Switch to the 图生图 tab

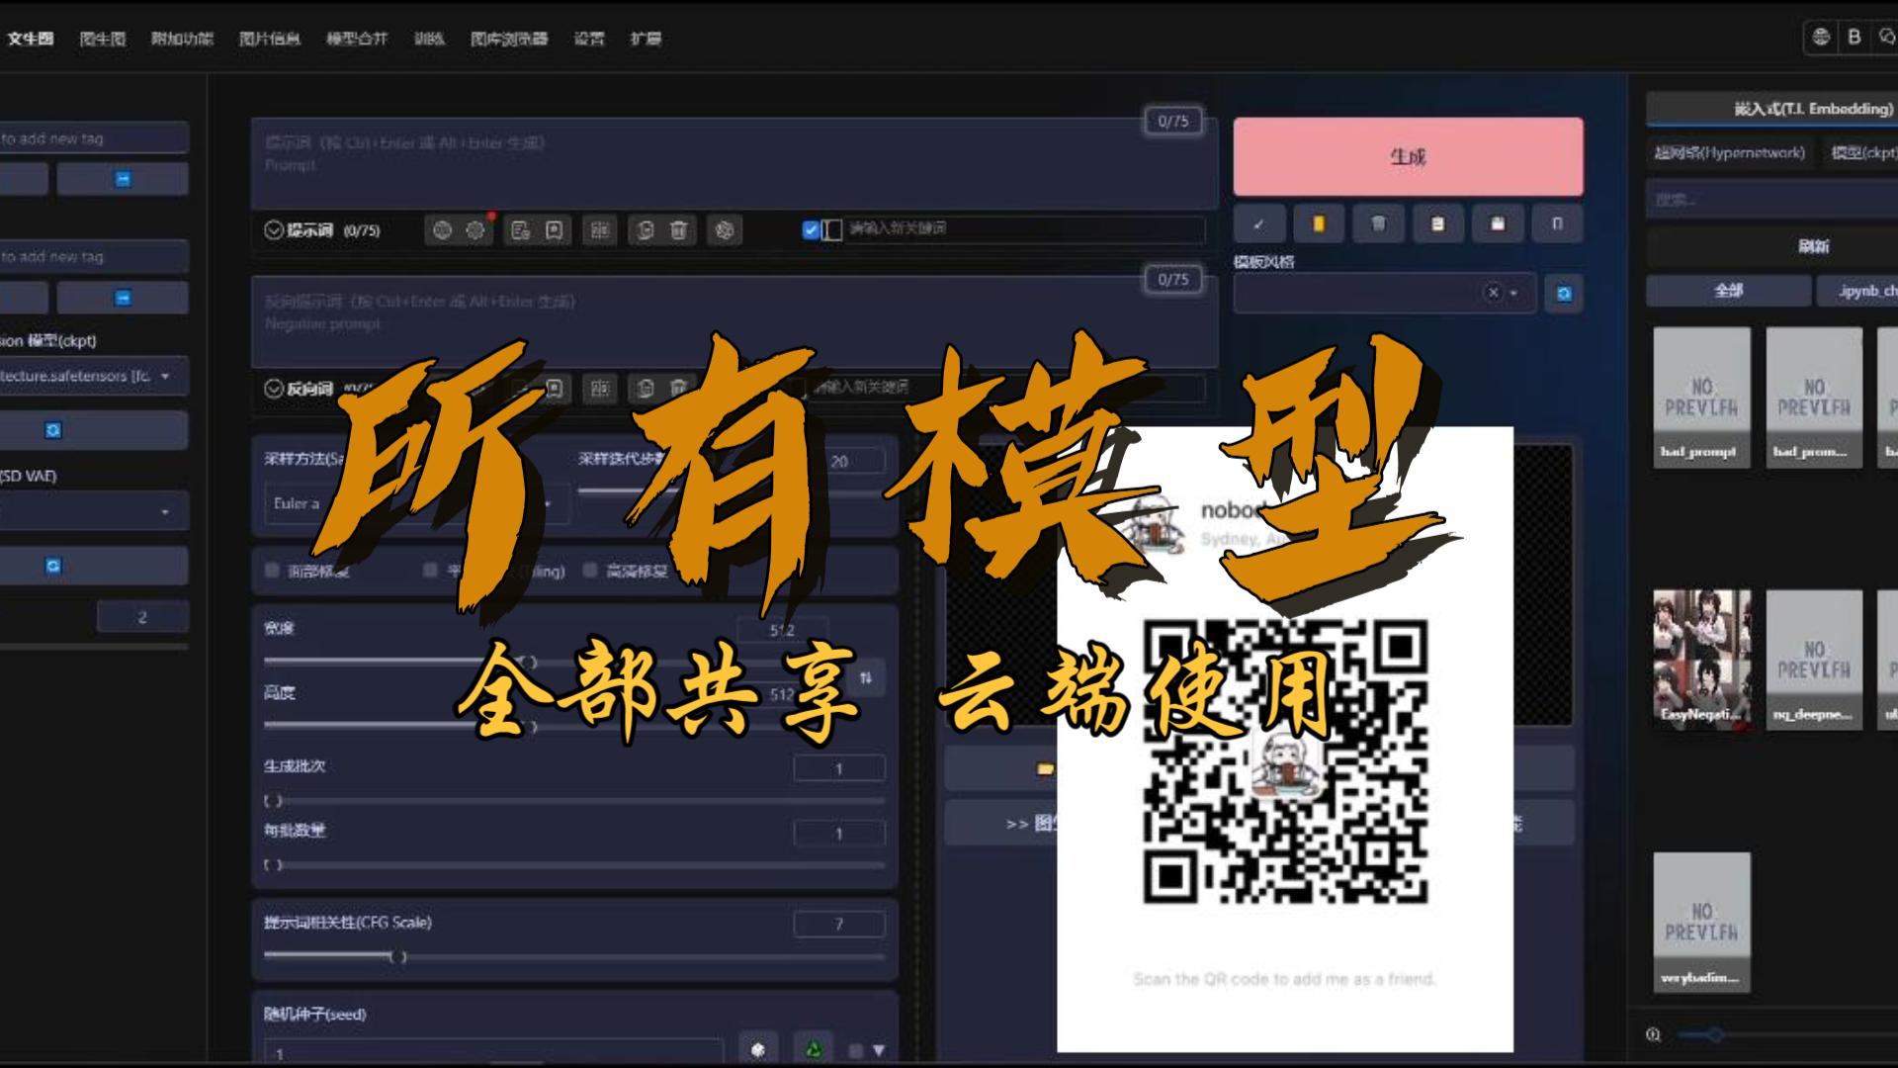(102, 39)
